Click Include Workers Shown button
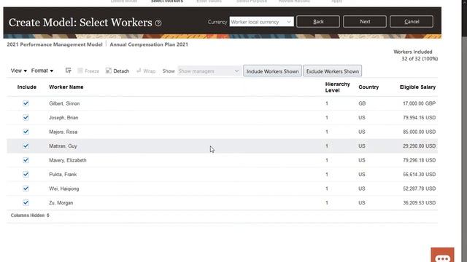 point(272,71)
